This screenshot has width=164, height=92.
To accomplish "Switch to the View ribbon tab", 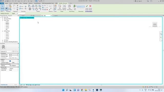I will coord(20,3).
